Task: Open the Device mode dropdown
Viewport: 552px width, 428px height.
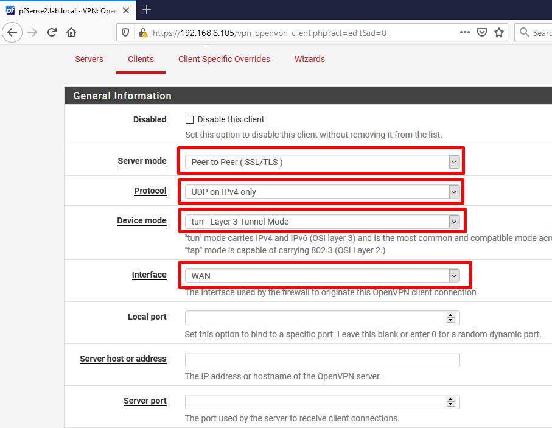Action: pyautogui.click(x=322, y=222)
